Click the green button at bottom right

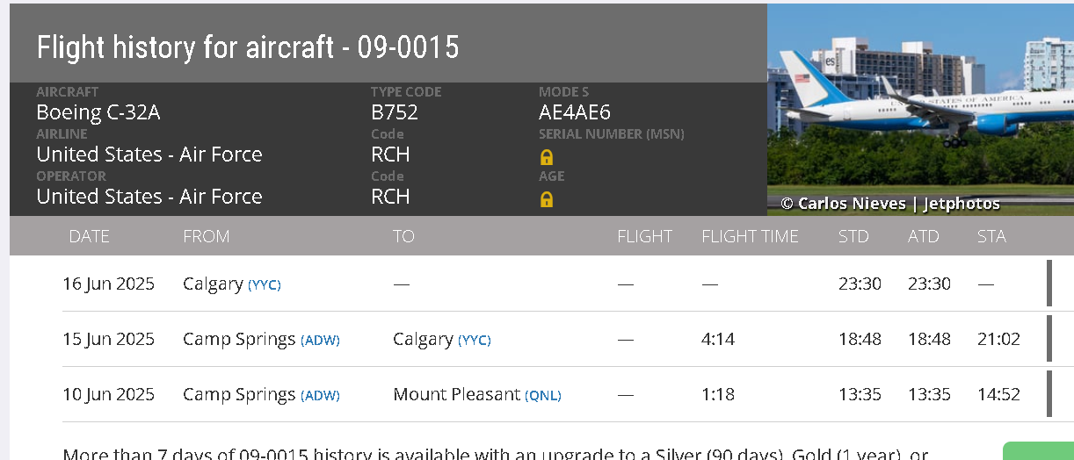tap(1038, 451)
